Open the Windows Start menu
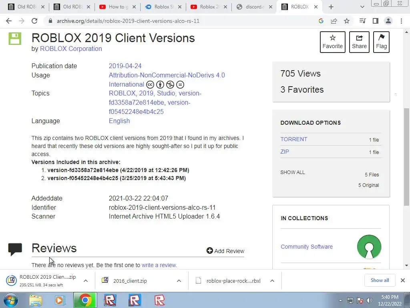Image resolution: width=410 pixels, height=308 pixels. (10, 300)
